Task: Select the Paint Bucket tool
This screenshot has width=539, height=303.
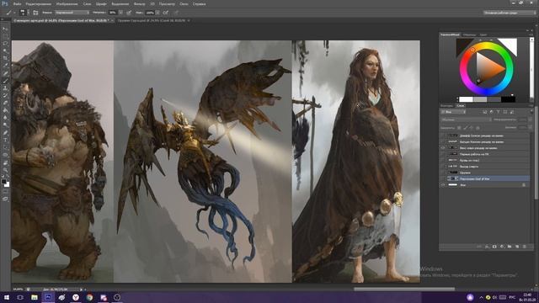Action: coord(5,110)
